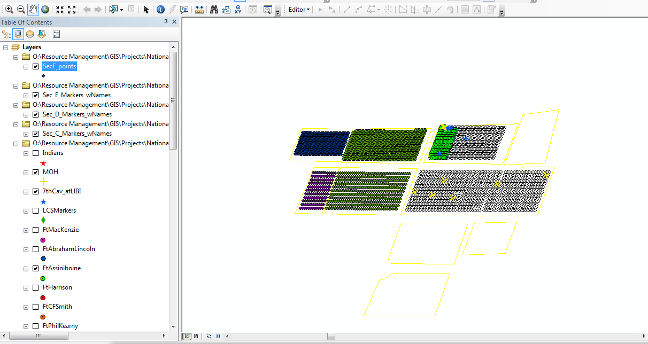Pin the Table Of Contents panel
This screenshot has width=648, height=344.
click(166, 22)
